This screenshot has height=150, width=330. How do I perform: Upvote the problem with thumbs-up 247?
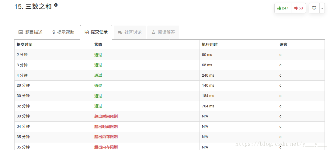tap(283, 8)
